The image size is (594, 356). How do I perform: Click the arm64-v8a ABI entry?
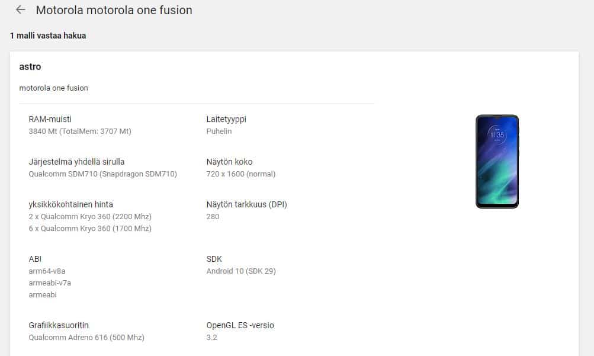click(47, 271)
